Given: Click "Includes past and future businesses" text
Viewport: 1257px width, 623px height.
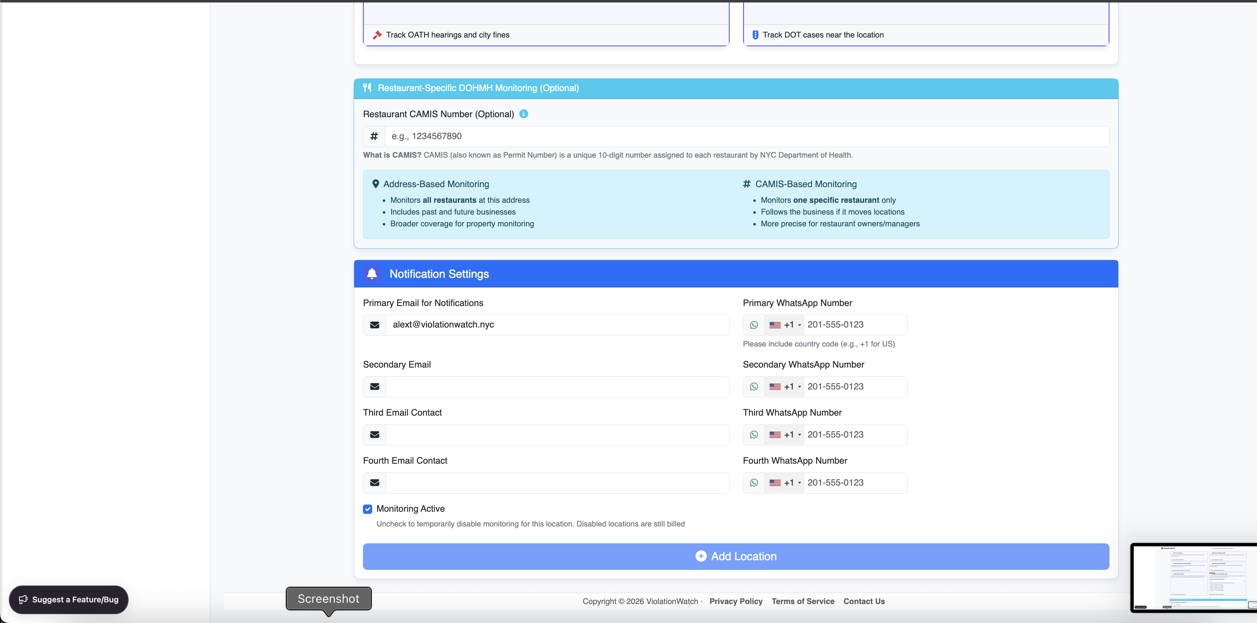Looking at the screenshot, I should tap(453, 212).
